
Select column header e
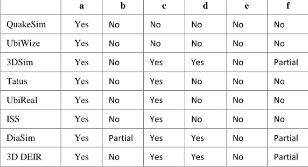247,6
